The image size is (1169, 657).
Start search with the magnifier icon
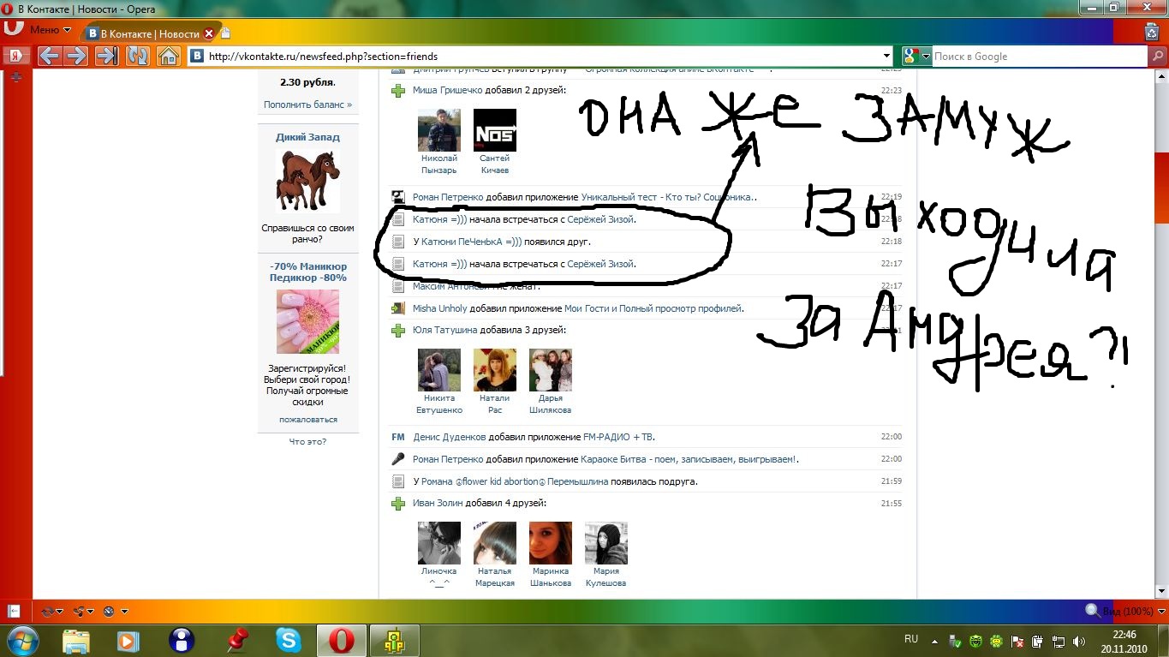pos(1157,57)
